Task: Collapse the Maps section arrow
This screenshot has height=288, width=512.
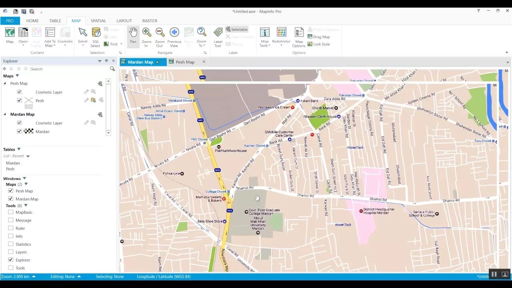Action: pyautogui.click(x=17, y=76)
